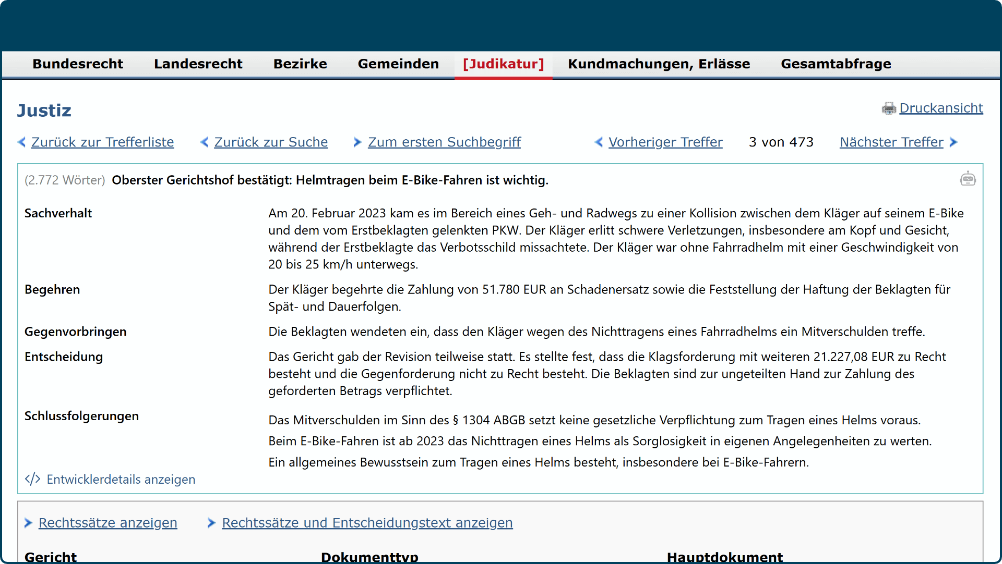Open Kundmachungen, Erlässe tab
Viewport: 1002px width, 564px height.
click(659, 64)
